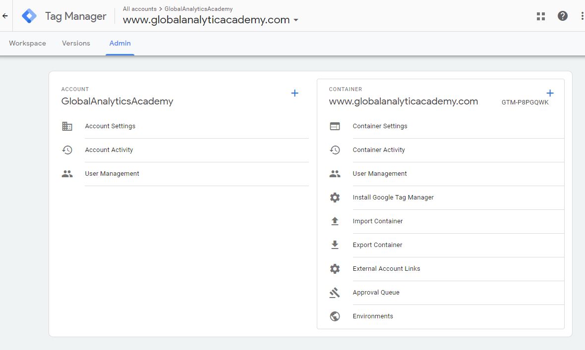Screen dimensions: 585x350
Task: Click the All accounts breadcrumb link
Action: click(139, 9)
